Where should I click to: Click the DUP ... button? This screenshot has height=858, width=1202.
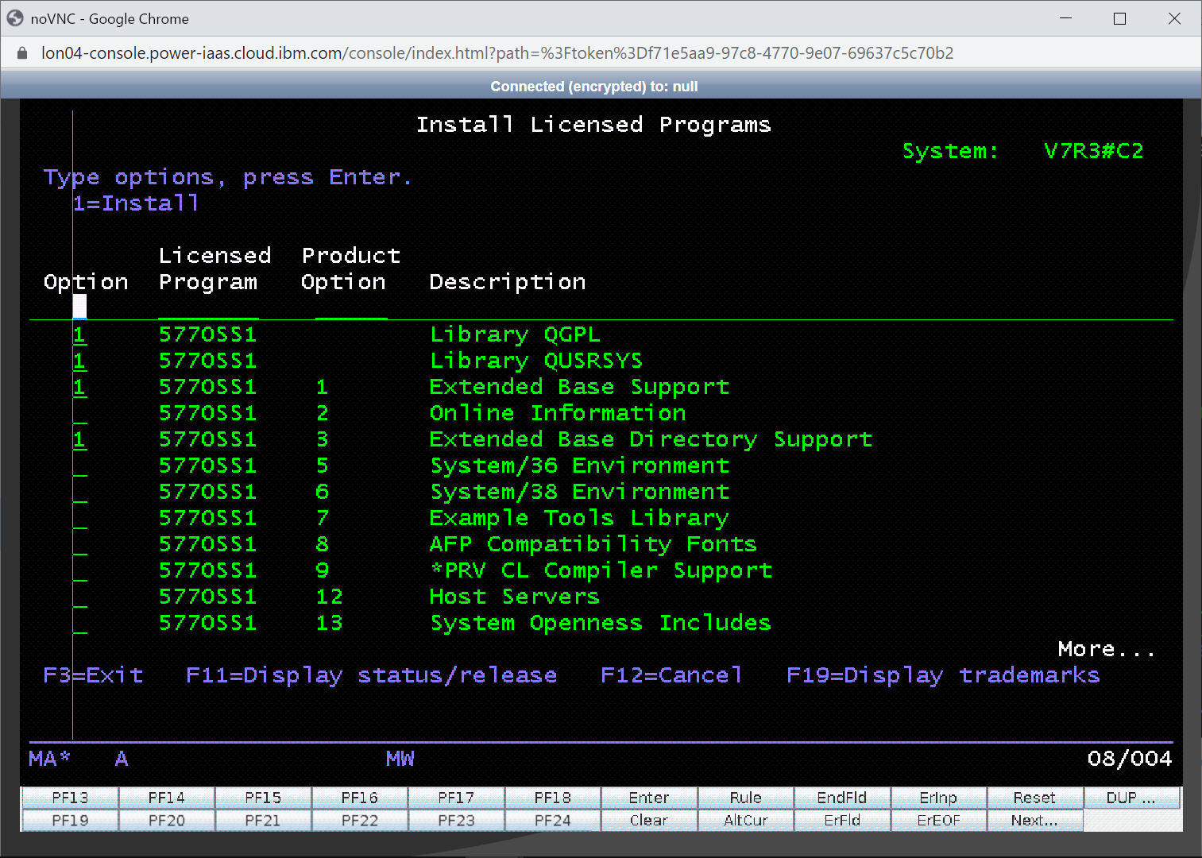coord(1131,798)
